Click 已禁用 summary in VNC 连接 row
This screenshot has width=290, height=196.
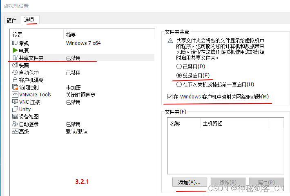tap(73, 102)
